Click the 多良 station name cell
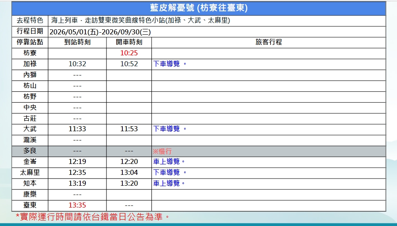This screenshot has height=226, width=397. [30, 151]
